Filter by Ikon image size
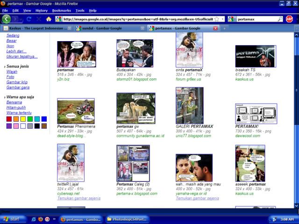The height and width of the screenshot is (224, 299). pyautogui.click(x=10, y=46)
